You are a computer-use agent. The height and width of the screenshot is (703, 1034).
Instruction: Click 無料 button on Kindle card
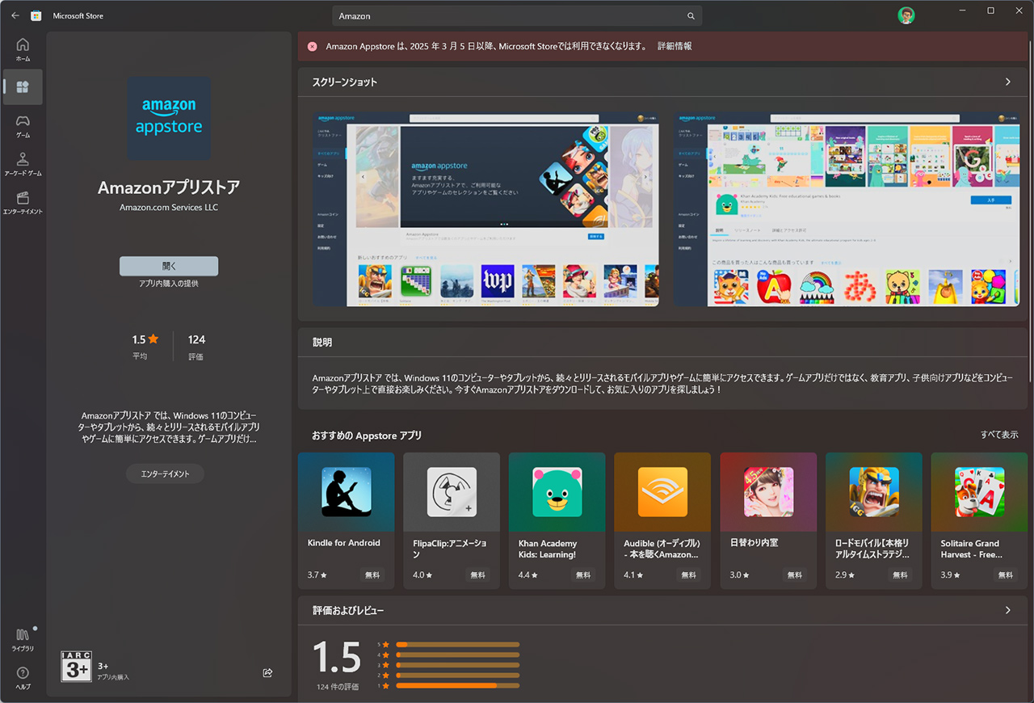point(372,575)
